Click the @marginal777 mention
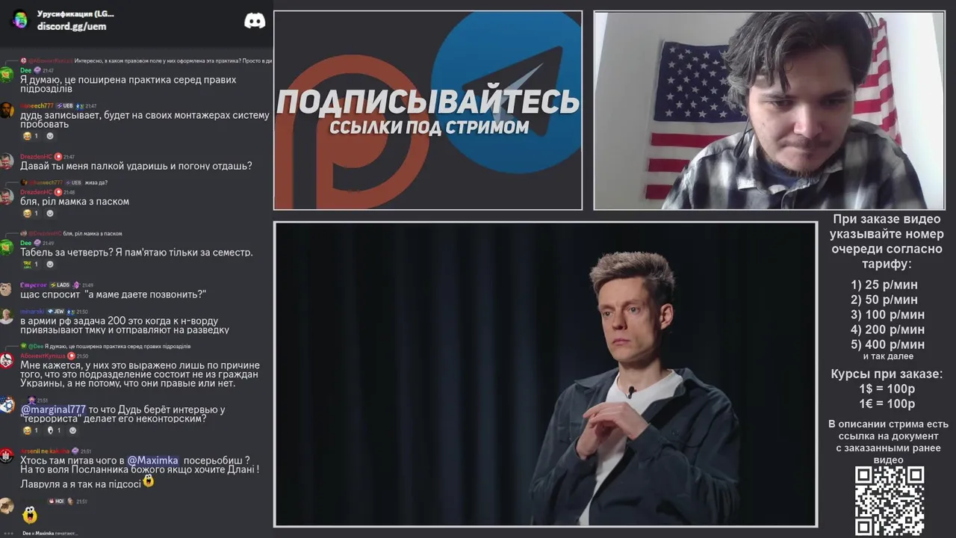 click(x=53, y=409)
